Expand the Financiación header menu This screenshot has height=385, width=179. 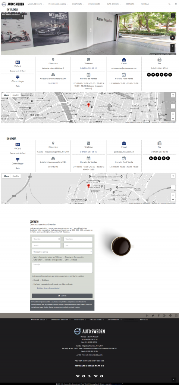click(95, 4)
